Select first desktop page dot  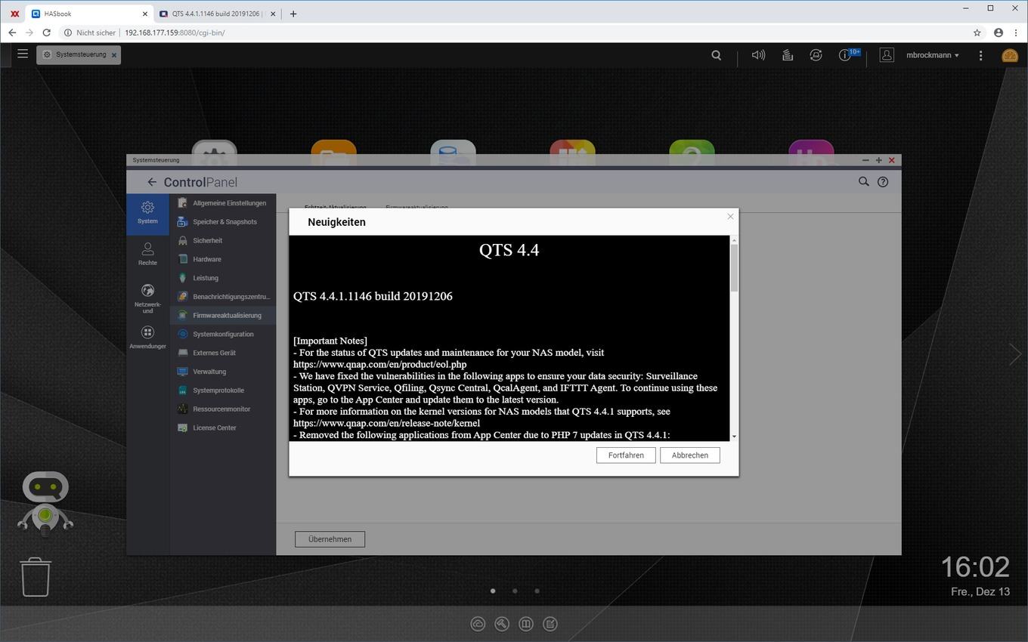493,591
